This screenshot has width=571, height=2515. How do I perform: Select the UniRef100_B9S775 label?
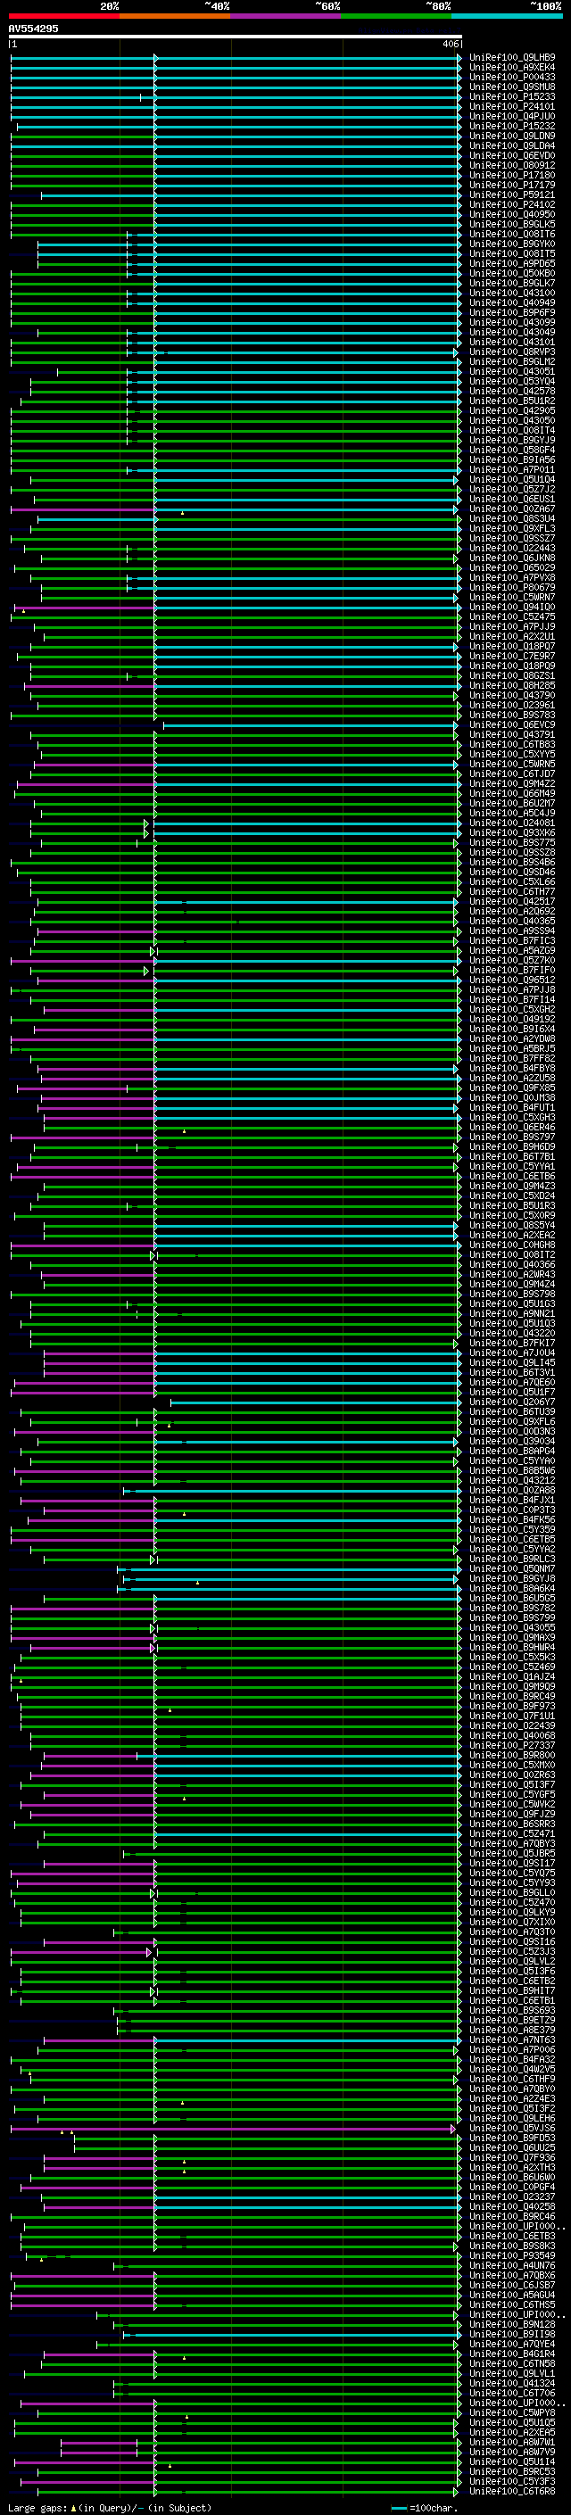click(x=512, y=842)
